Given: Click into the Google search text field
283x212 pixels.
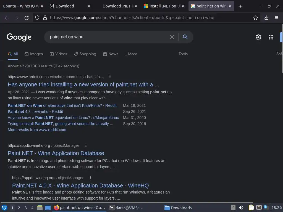Looking at the screenshot, I should tap(108, 37).
